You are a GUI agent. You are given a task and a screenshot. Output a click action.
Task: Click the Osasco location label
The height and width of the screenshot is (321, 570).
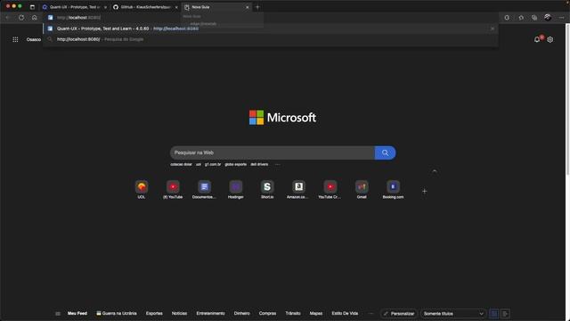pyautogui.click(x=34, y=39)
